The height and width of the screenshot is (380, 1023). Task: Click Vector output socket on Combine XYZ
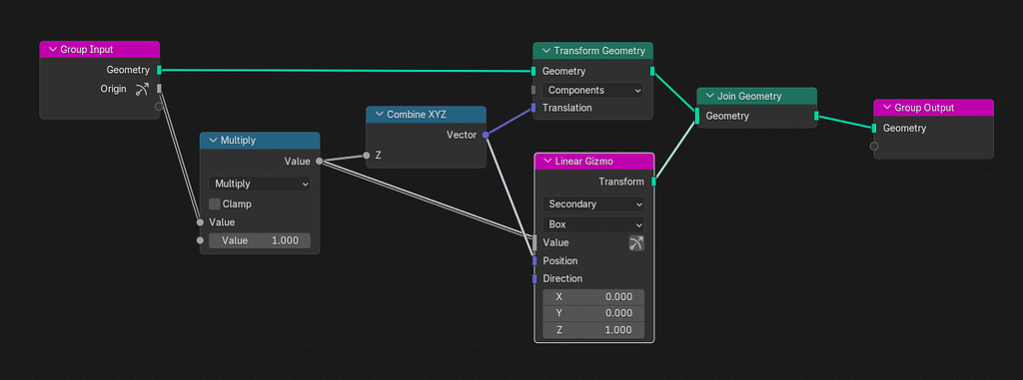(486, 135)
